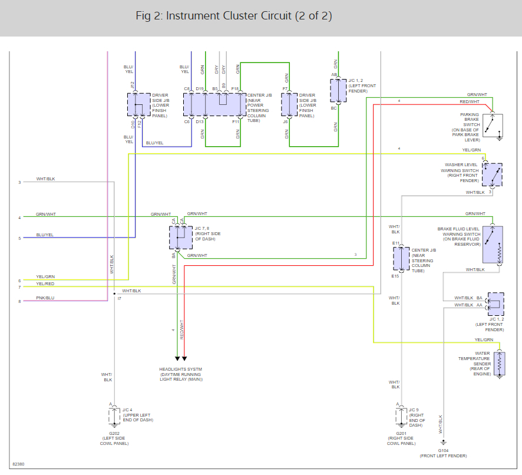
Task: Click the J/C 9 connector above G201
Action: point(401,415)
